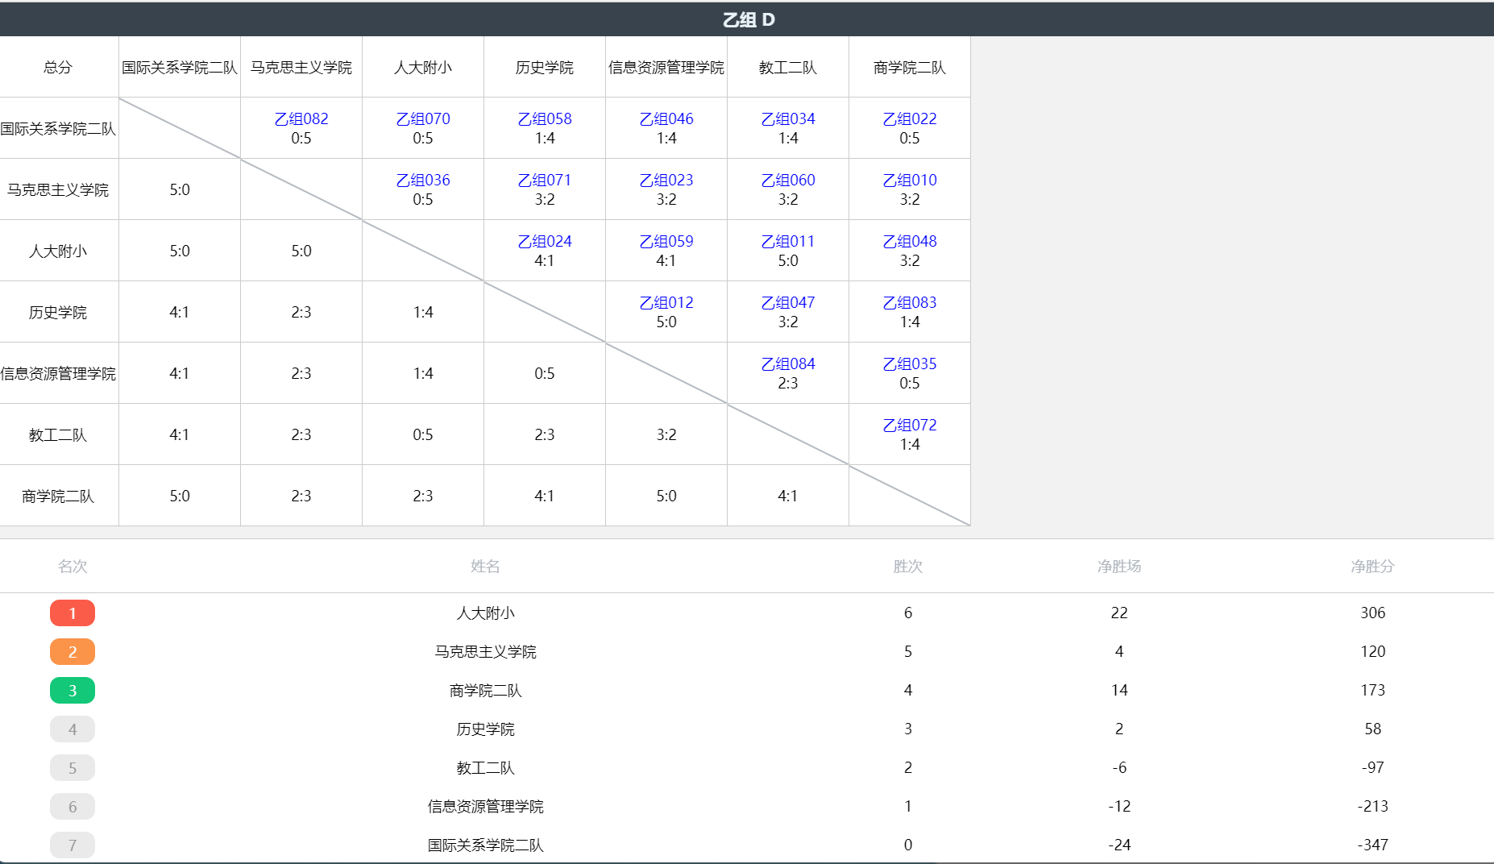The height and width of the screenshot is (864, 1494).
Task: Select column header 人大附小
Action: [423, 67]
